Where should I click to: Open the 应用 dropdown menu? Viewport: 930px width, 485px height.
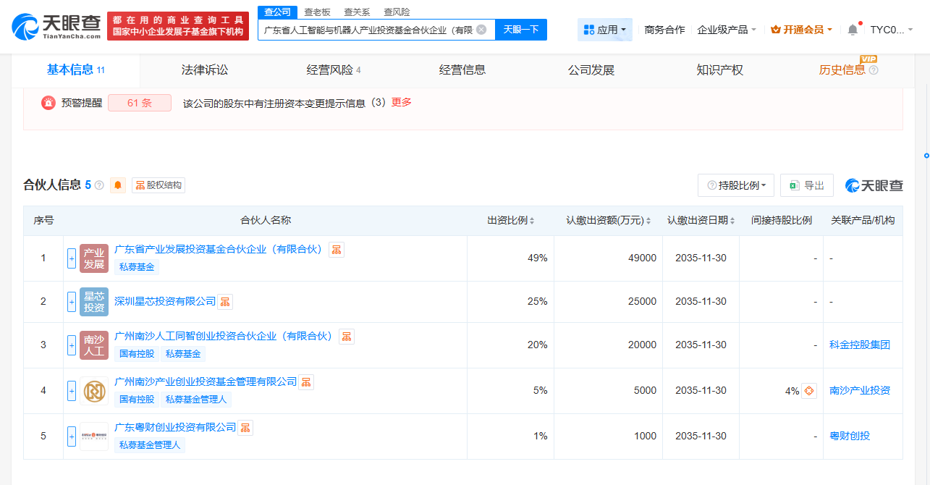click(x=605, y=30)
